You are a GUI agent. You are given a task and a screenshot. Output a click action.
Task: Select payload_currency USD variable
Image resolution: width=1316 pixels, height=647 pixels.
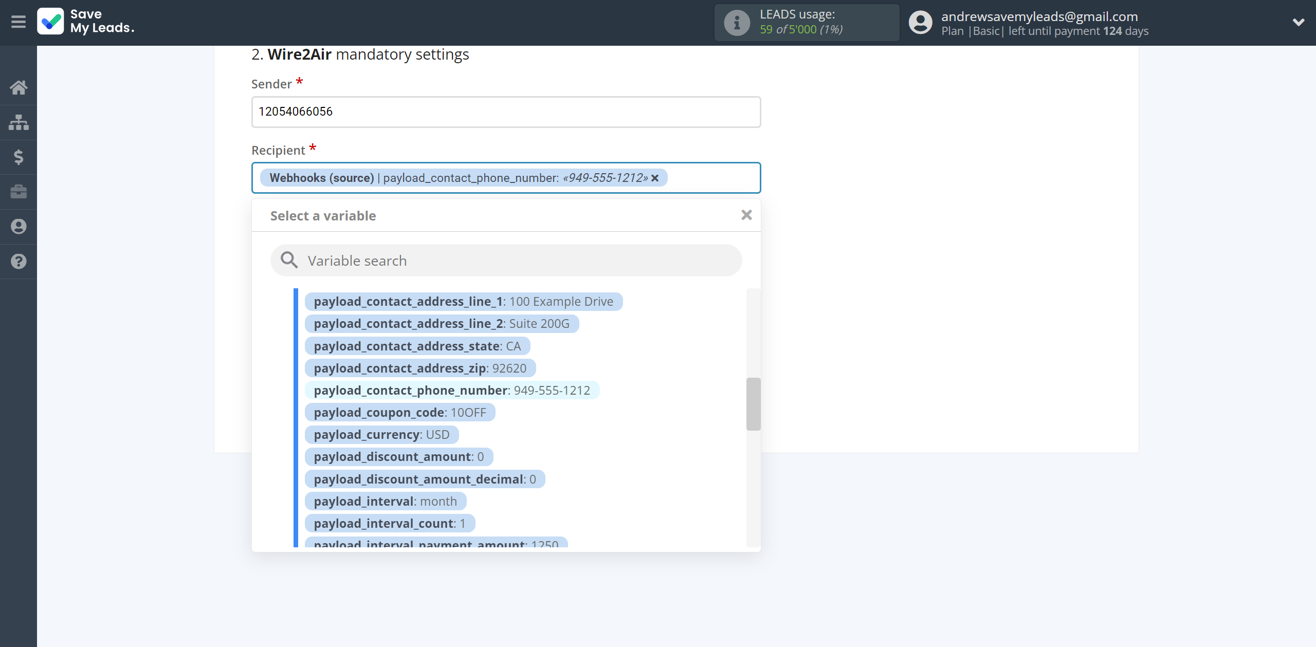(x=381, y=434)
